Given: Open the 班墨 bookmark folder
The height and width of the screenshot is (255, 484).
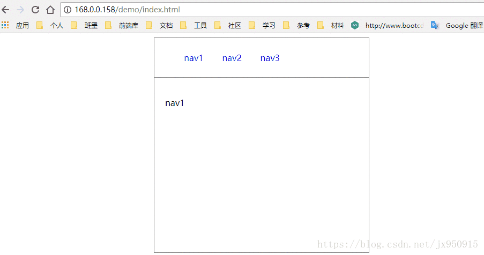Looking at the screenshot, I should click(x=84, y=25).
